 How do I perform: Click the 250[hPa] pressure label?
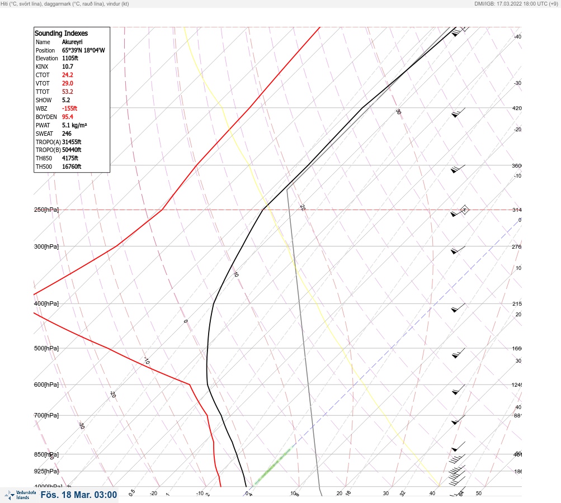point(46,210)
